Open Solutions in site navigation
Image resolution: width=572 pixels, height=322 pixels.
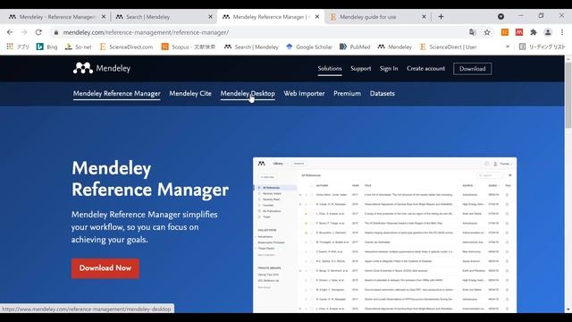point(330,68)
